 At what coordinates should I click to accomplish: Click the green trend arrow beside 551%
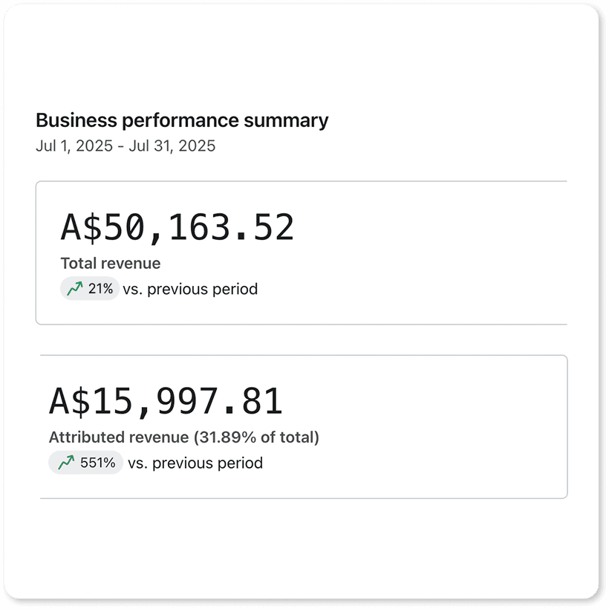[66, 463]
